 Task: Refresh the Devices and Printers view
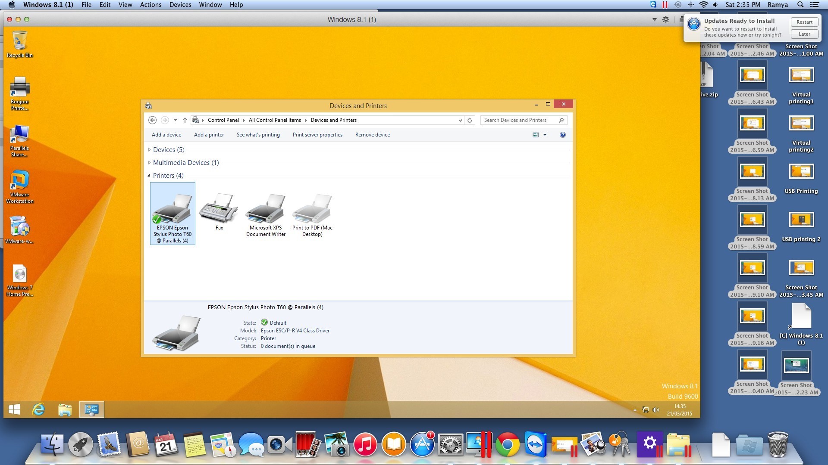(x=470, y=120)
